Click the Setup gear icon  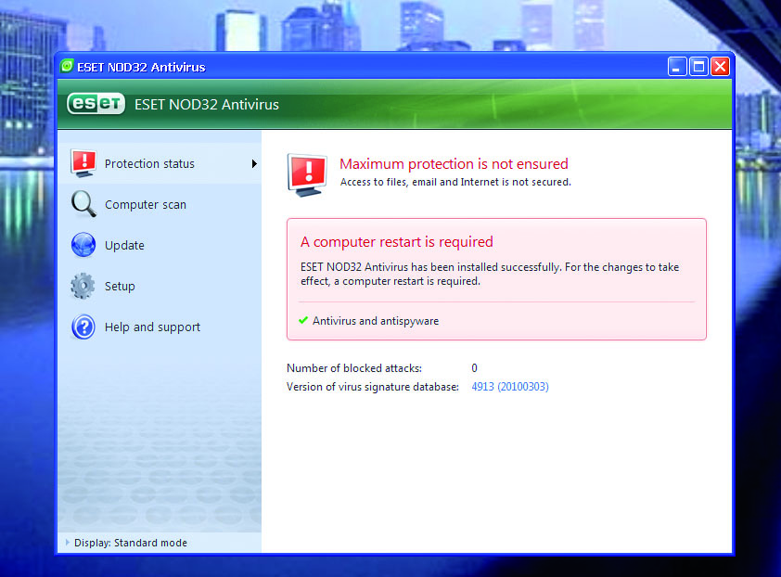point(83,286)
